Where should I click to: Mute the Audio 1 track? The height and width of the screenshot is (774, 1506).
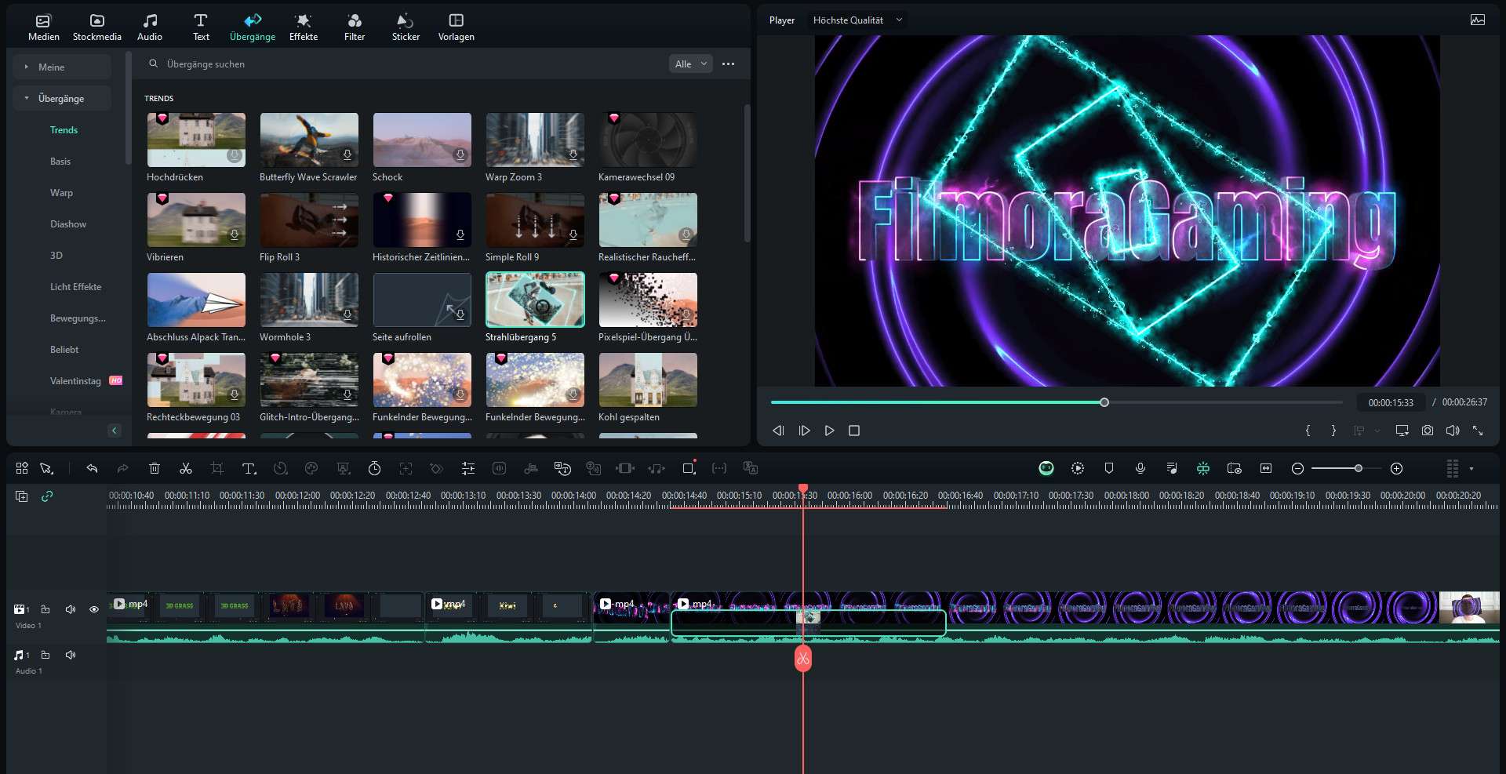click(71, 655)
